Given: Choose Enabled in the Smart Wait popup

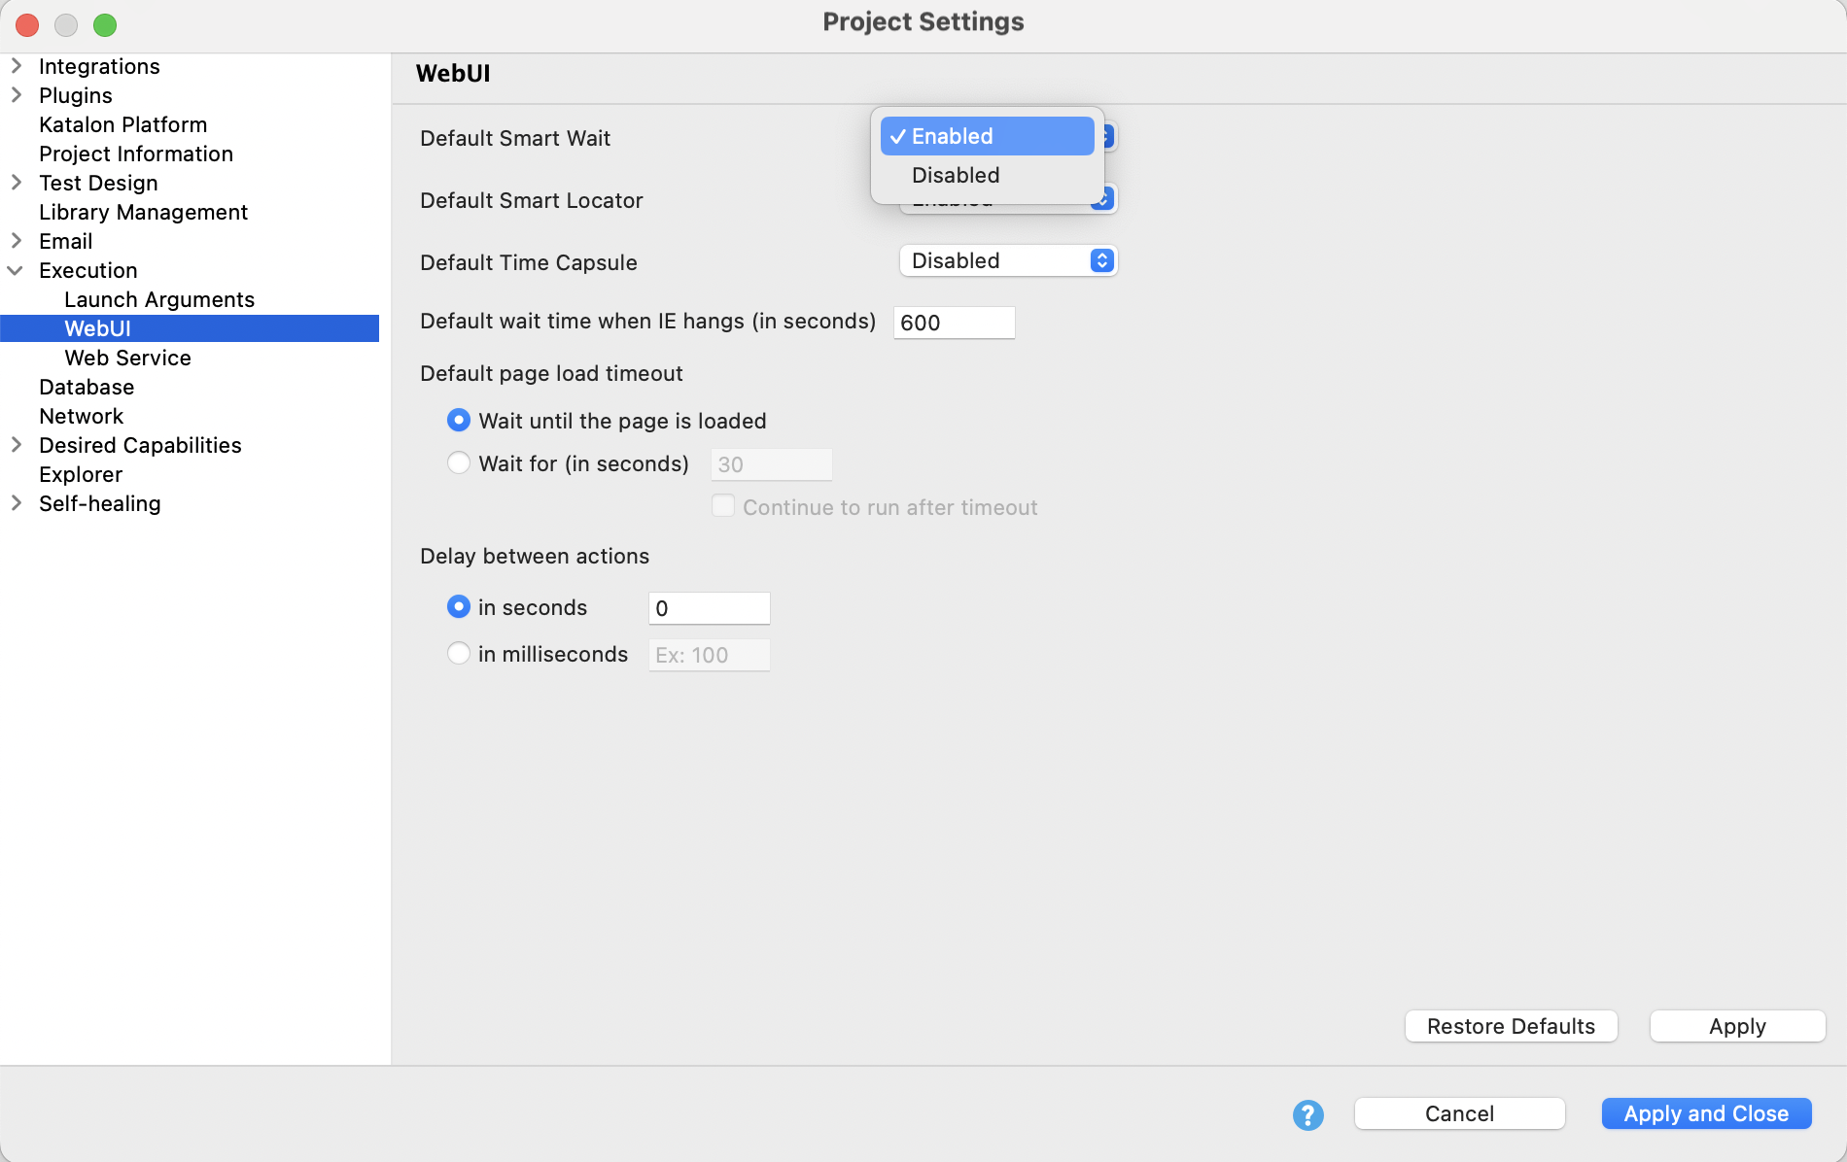Looking at the screenshot, I should tap(987, 136).
